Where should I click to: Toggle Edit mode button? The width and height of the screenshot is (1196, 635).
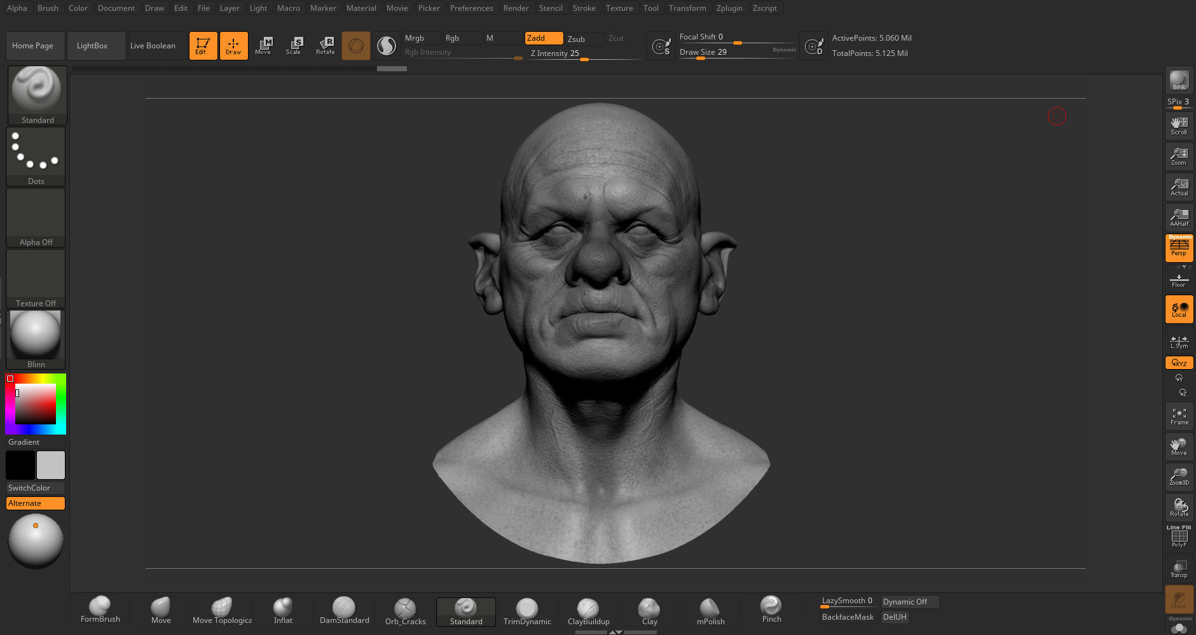coord(203,46)
